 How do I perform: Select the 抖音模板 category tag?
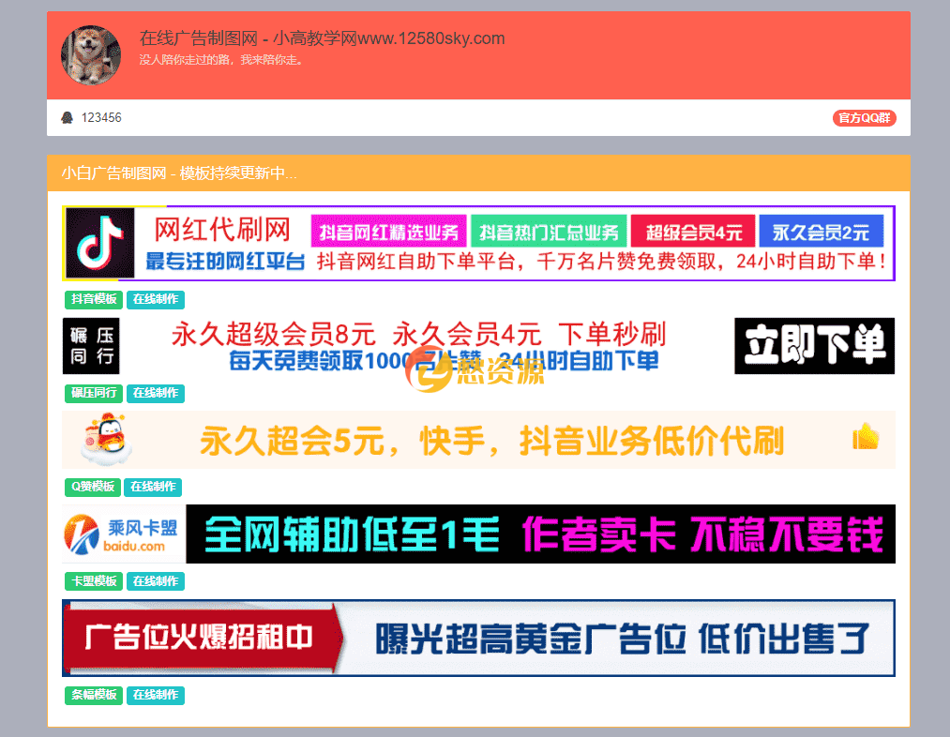pyautogui.click(x=92, y=300)
